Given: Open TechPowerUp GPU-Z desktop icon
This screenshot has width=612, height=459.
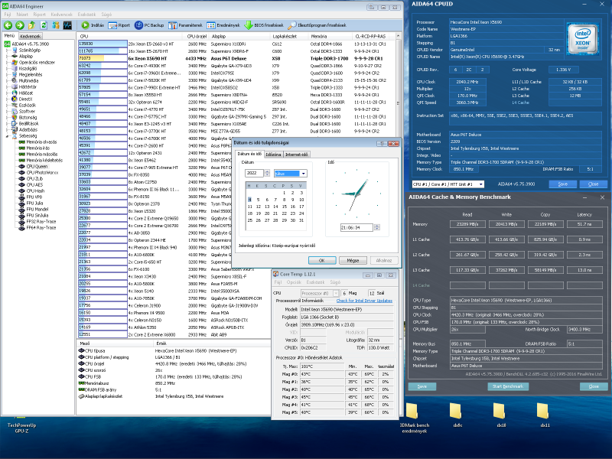Looking at the screenshot, I should [21, 428].
